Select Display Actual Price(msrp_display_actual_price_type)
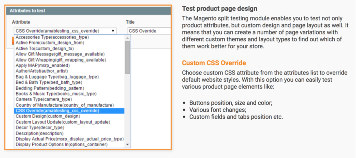This screenshot has height=158, width=356. [x=69, y=139]
